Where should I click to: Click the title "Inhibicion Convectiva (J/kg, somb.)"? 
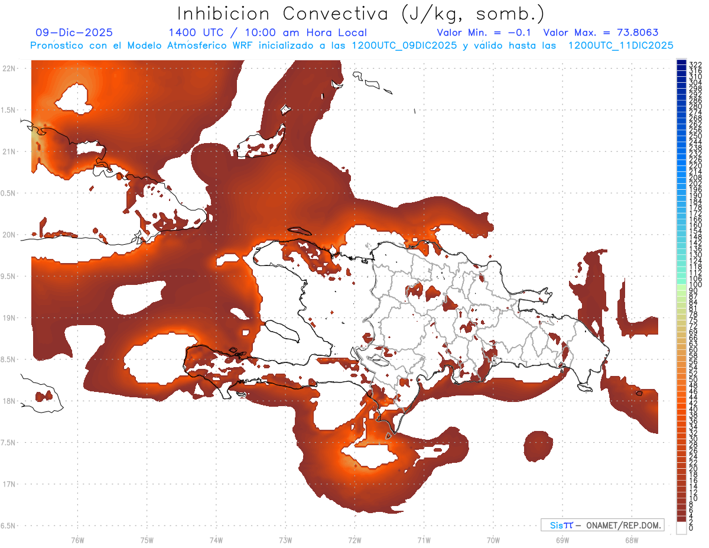(360, 14)
